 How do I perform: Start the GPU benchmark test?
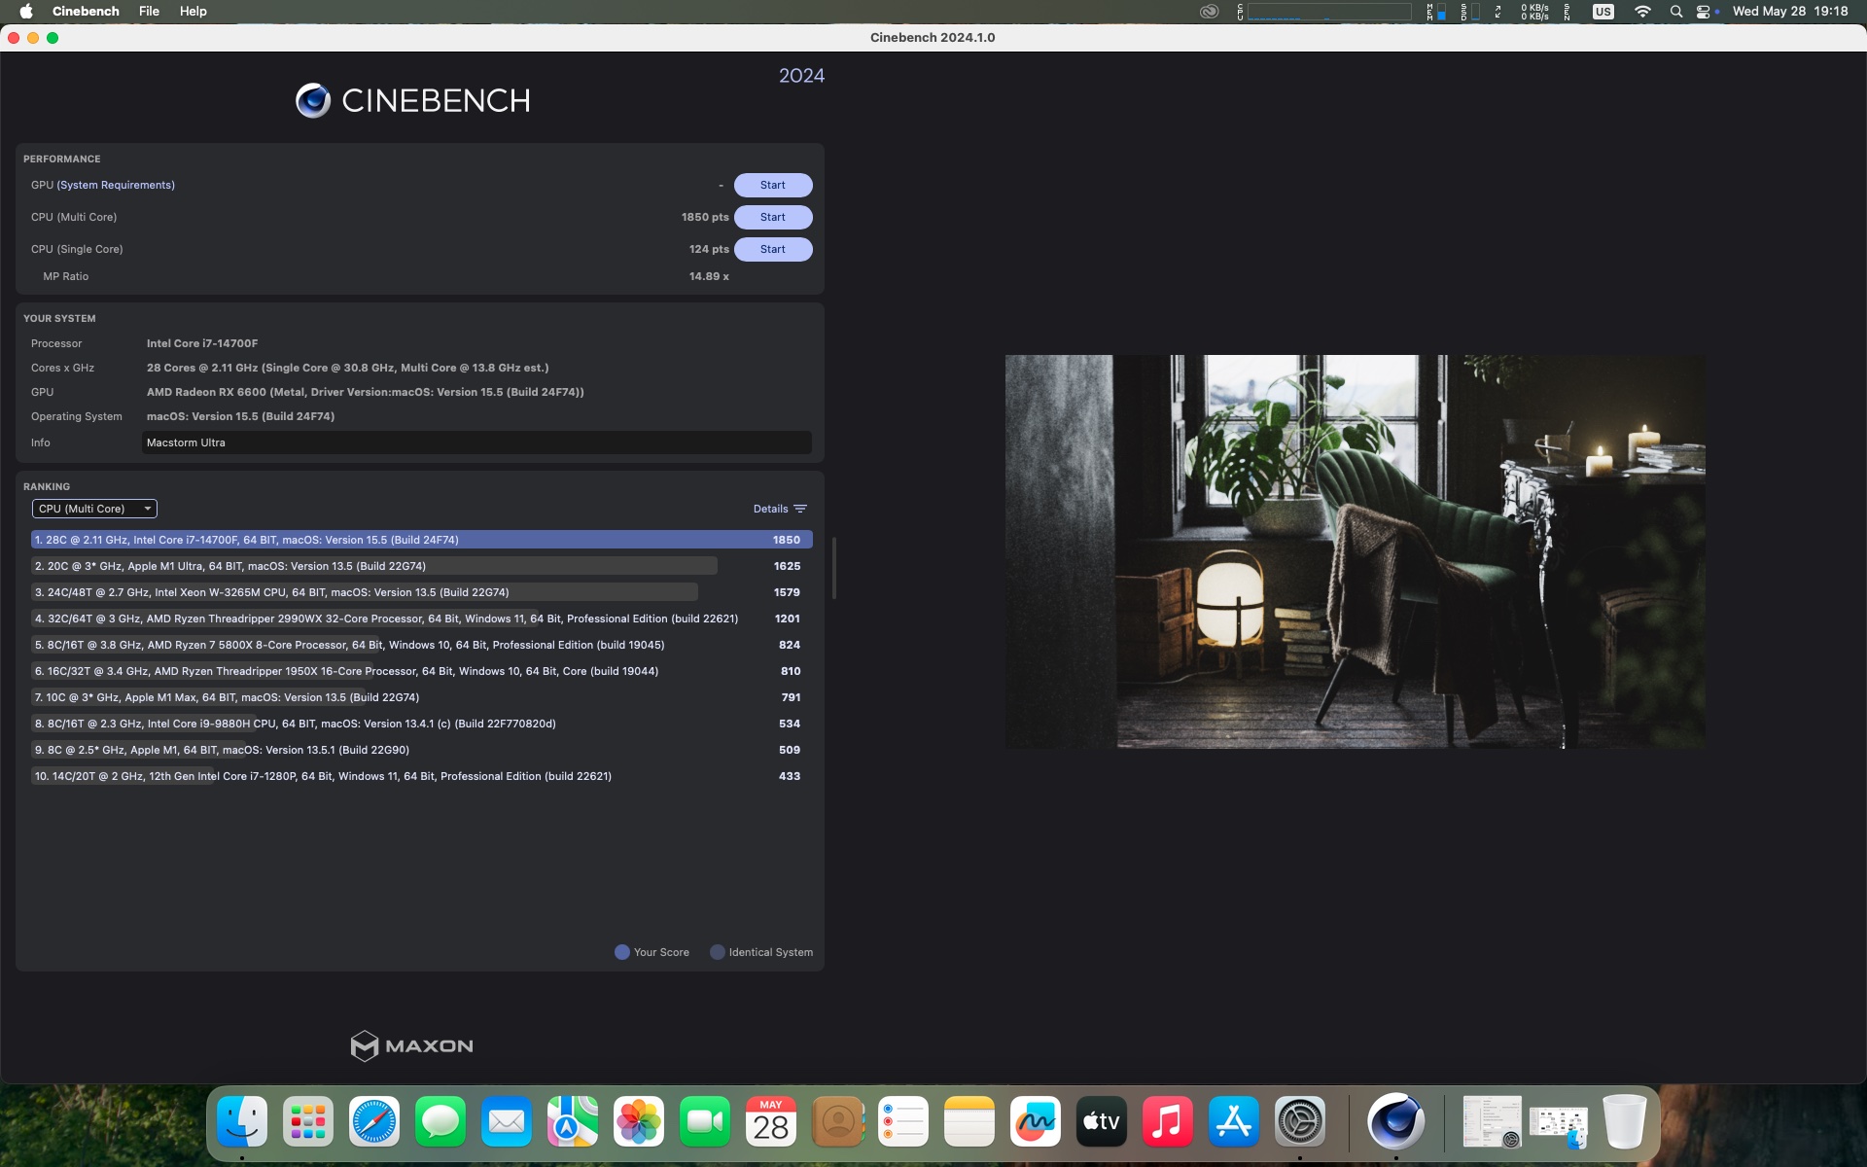(x=772, y=185)
